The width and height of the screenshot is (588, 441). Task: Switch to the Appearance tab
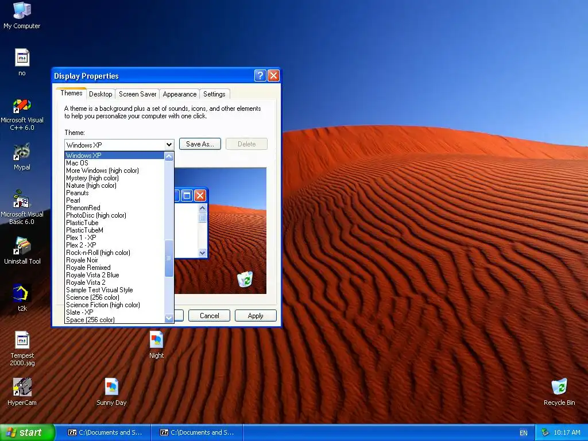pos(179,94)
